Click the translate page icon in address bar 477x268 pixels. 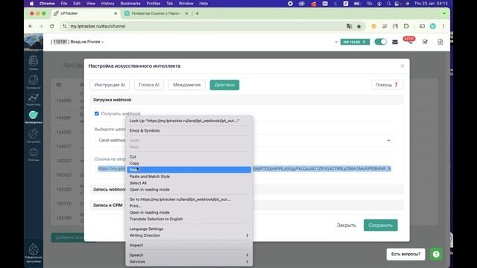pyautogui.click(x=349, y=27)
